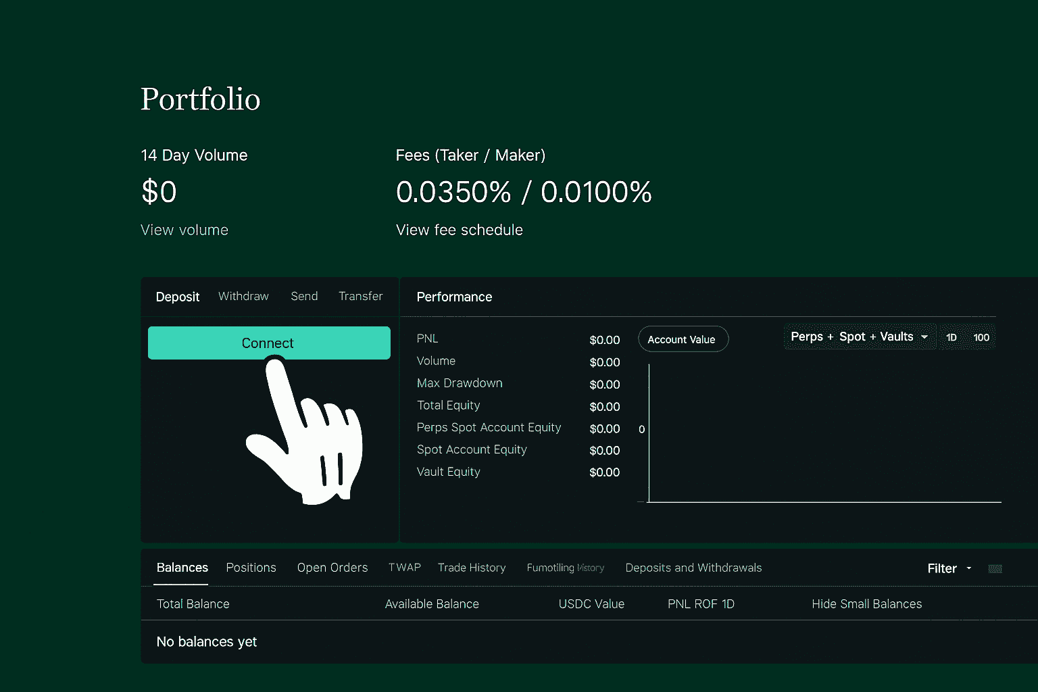Select the Balances tab
Viewport: 1038px width, 692px height.
(181, 568)
